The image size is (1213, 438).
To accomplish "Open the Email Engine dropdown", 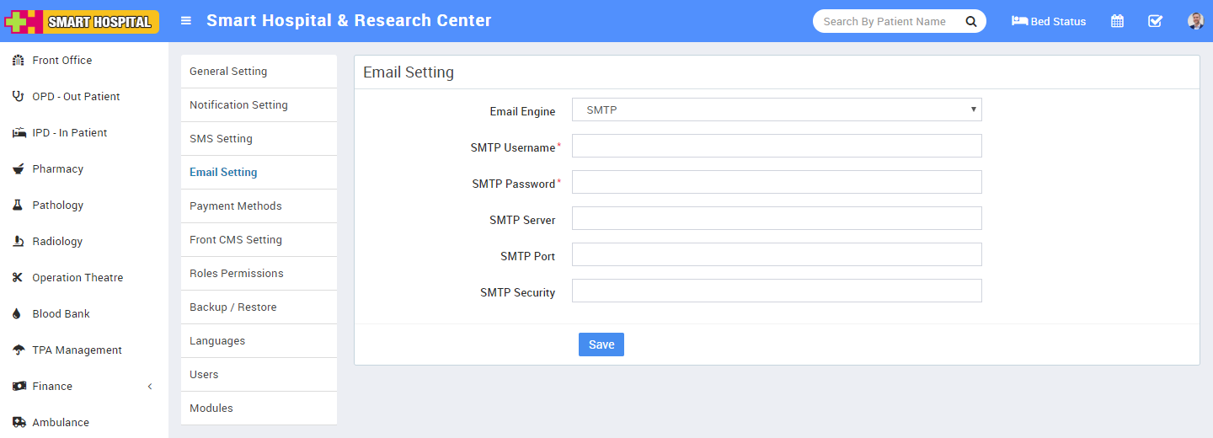I will 776,109.
